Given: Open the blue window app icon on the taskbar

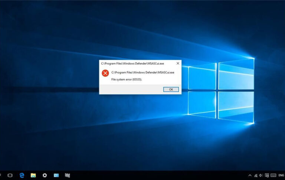Looking at the screenshot, I should point(56,175).
